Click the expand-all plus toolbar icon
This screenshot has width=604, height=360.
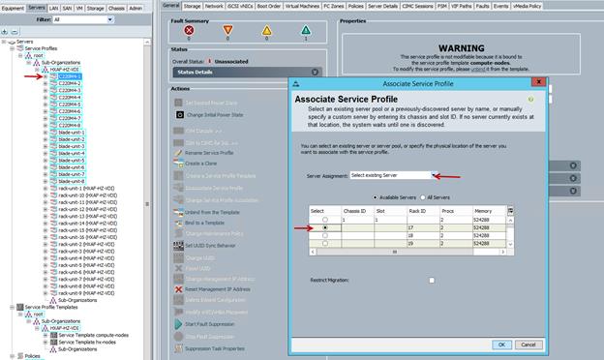click(5, 32)
